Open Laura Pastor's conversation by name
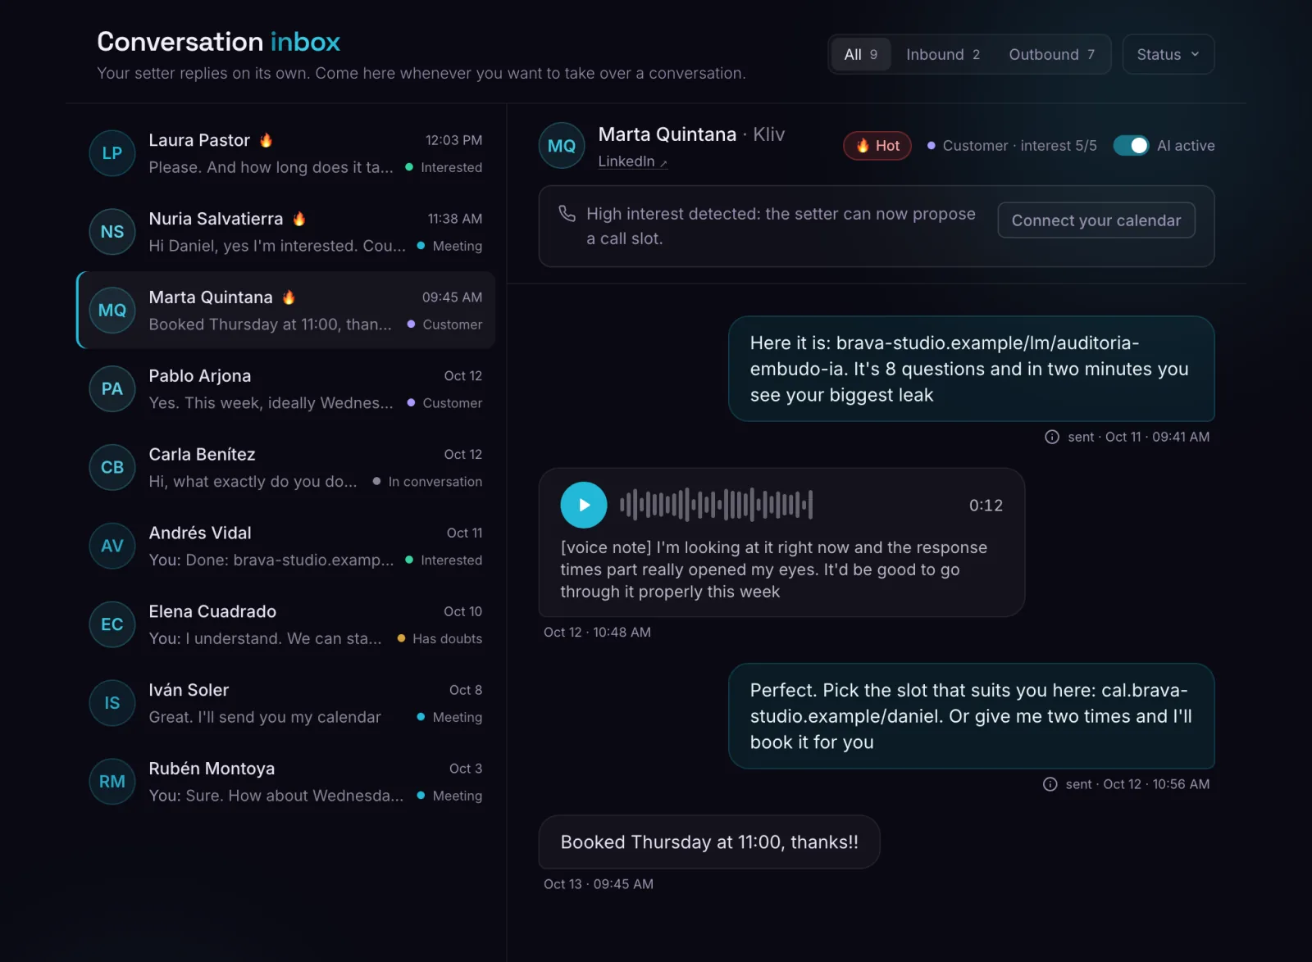The width and height of the screenshot is (1312, 962). [x=199, y=140]
